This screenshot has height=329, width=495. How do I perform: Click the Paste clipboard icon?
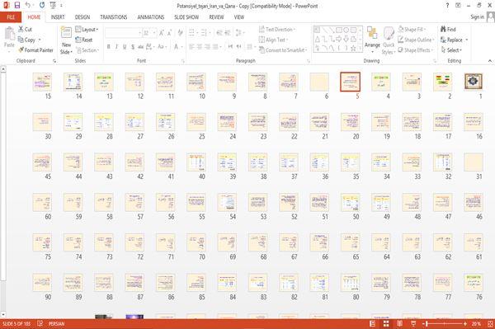pos(9,34)
